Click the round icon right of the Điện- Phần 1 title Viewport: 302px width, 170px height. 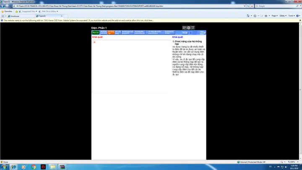tap(189, 28)
